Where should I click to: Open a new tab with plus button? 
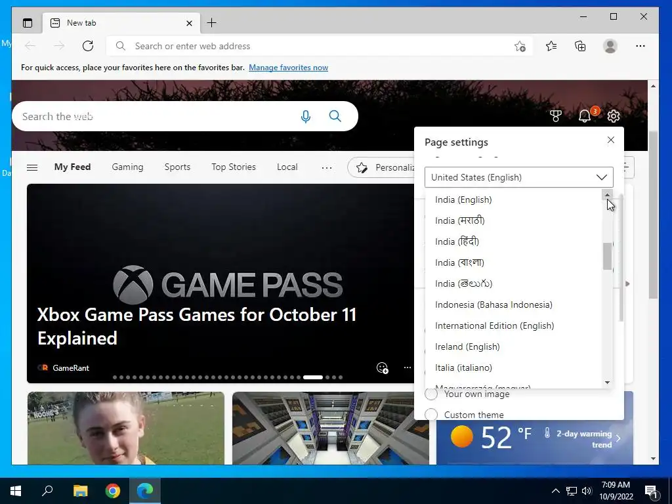tap(212, 23)
